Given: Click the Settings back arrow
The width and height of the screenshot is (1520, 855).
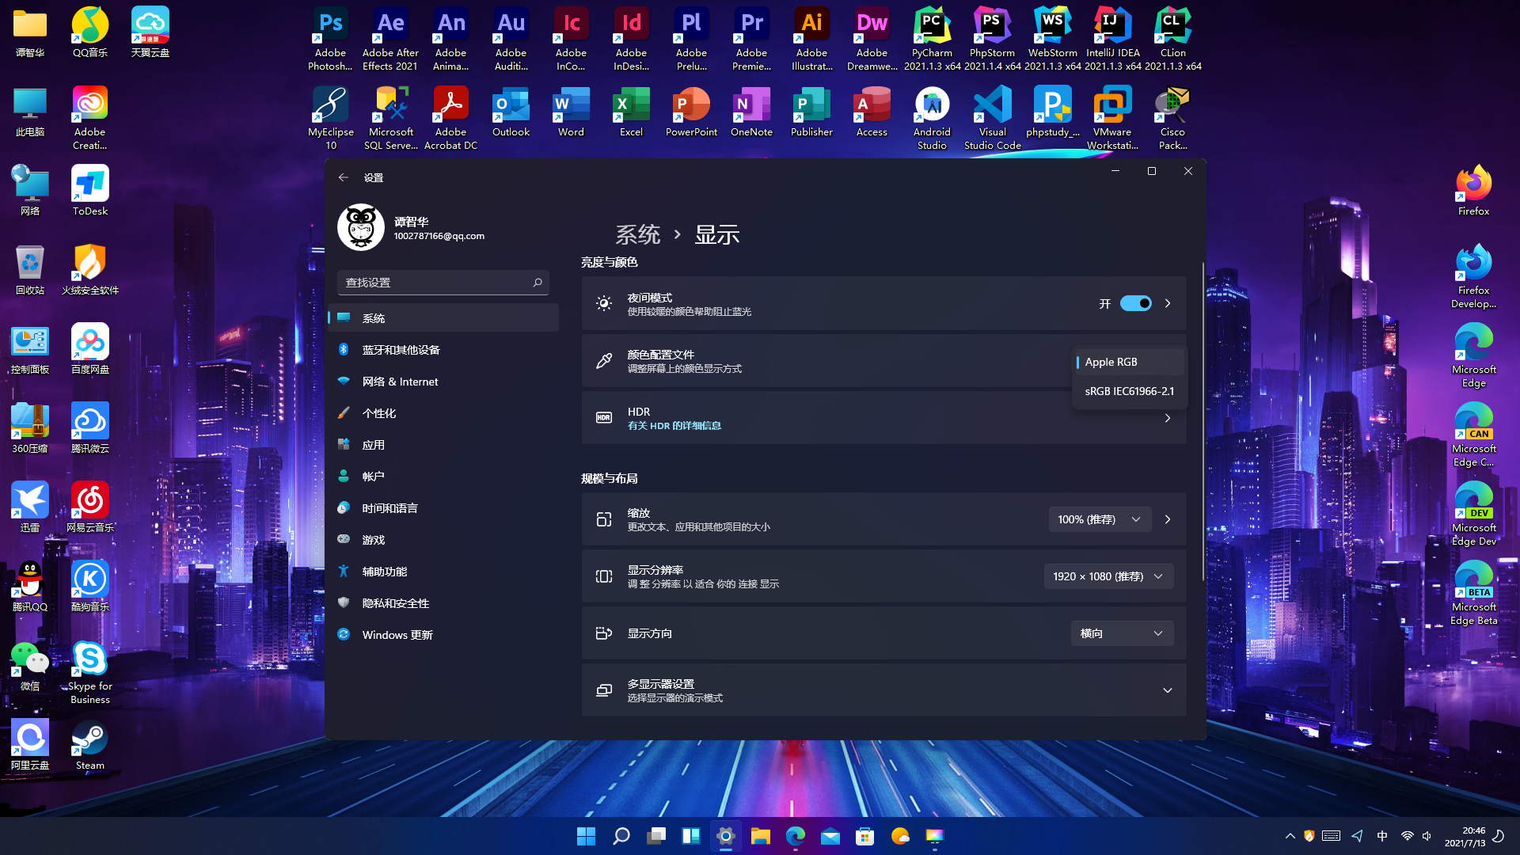Looking at the screenshot, I should click(343, 177).
